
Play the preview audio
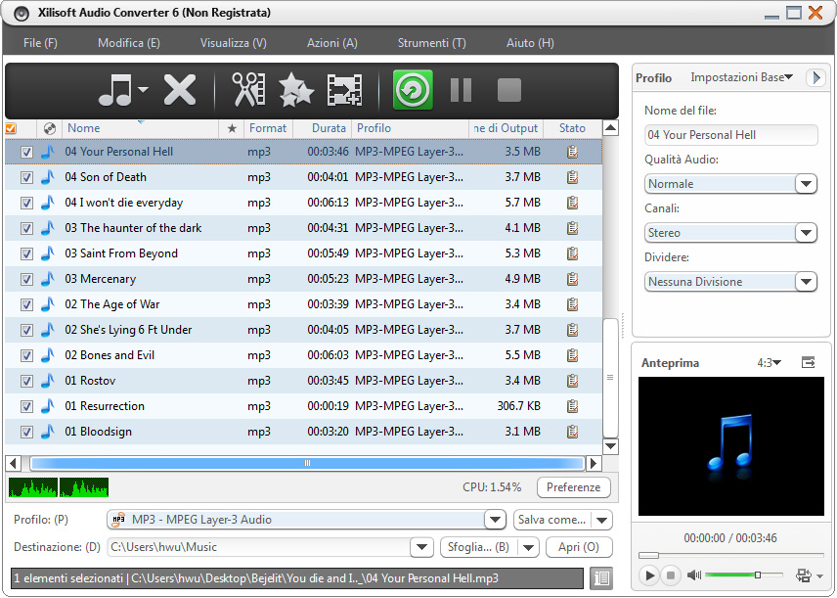649,575
